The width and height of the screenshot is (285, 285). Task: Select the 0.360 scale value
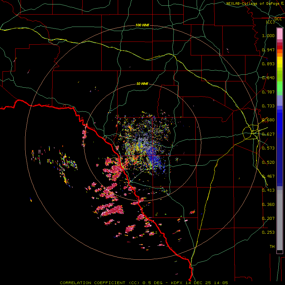tap(268, 205)
